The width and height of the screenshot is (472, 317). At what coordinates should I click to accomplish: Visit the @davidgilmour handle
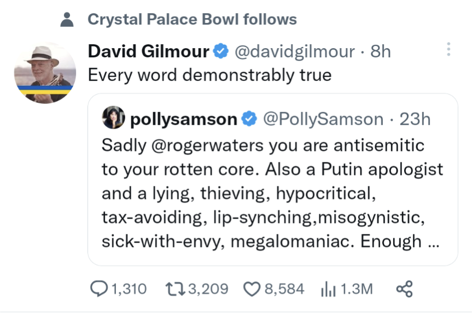pyautogui.click(x=294, y=52)
